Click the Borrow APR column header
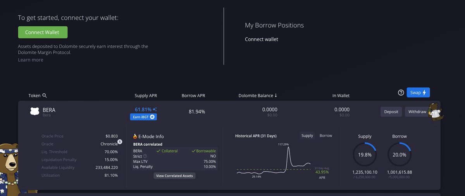This screenshot has height=196, width=465. (193, 96)
